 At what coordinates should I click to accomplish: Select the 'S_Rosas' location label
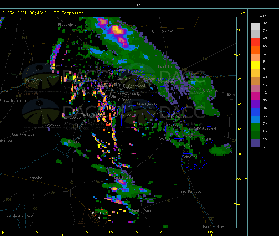coord(125,100)
